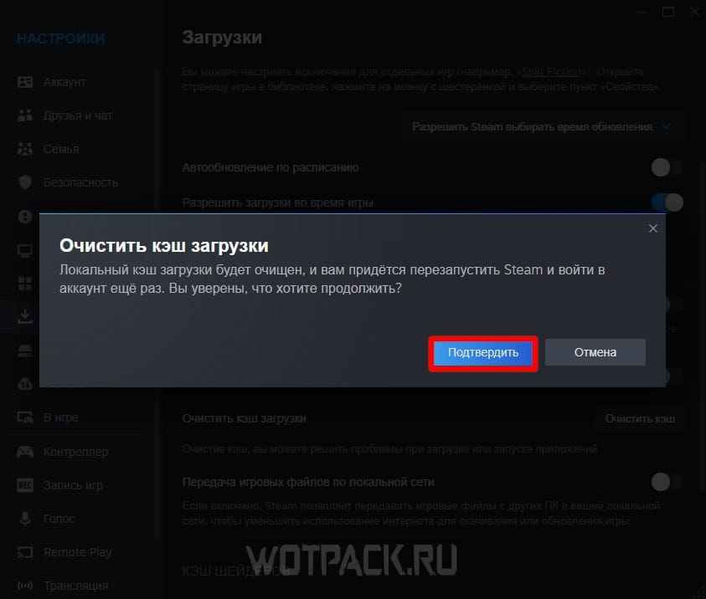
Task: Open the Аккаунт settings section
Action: tap(64, 82)
